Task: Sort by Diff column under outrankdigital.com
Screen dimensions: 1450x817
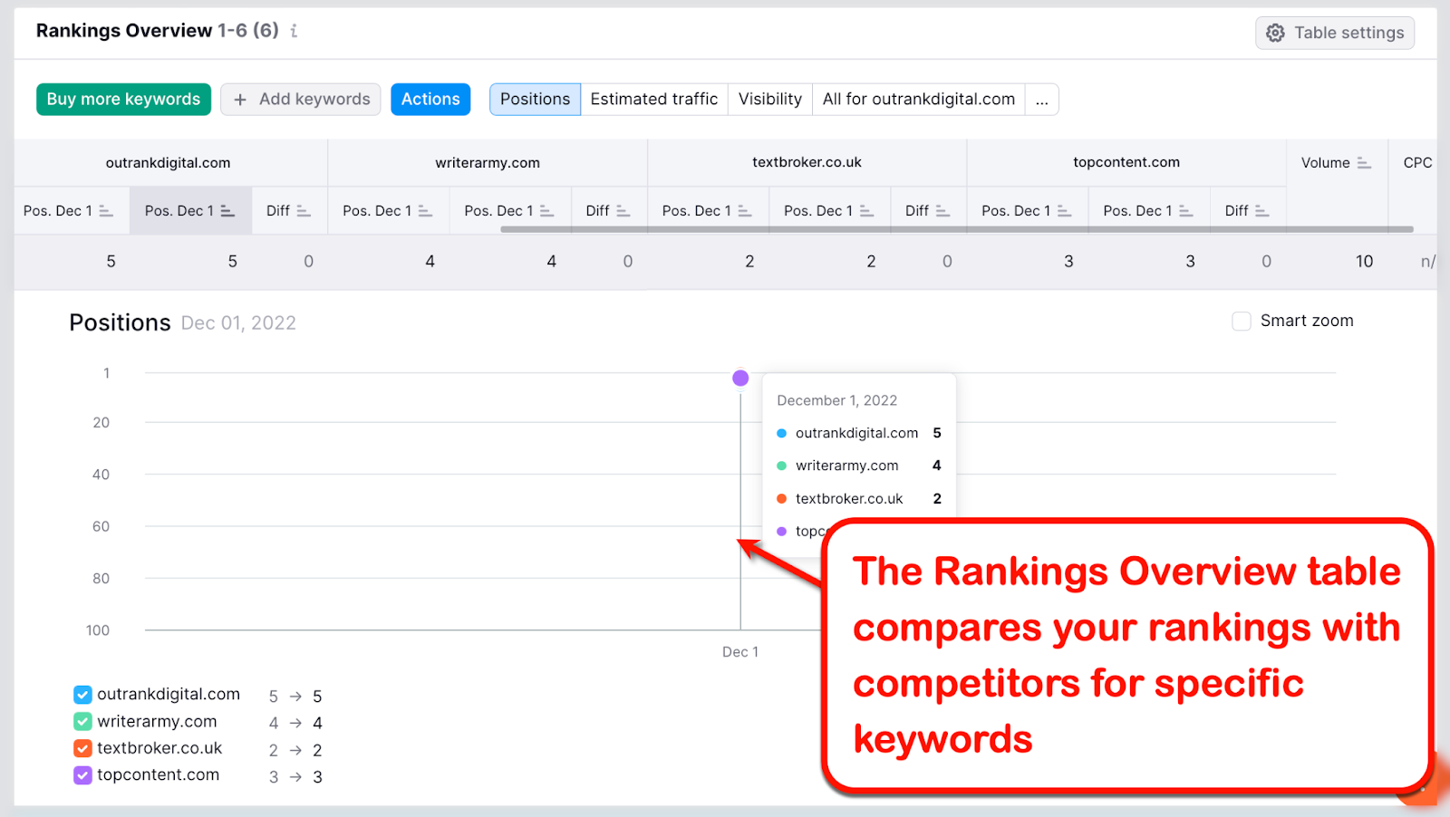Action: pos(288,211)
